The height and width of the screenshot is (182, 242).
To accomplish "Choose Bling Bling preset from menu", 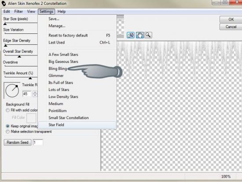I will pyautogui.click(x=58, y=69).
